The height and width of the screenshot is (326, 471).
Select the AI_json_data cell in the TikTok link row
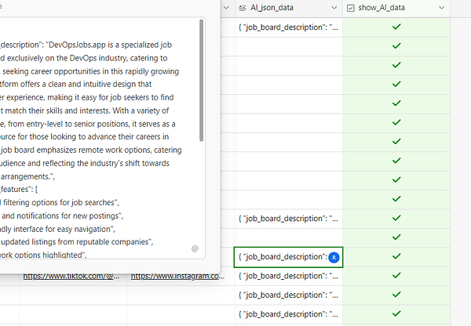point(289,276)
